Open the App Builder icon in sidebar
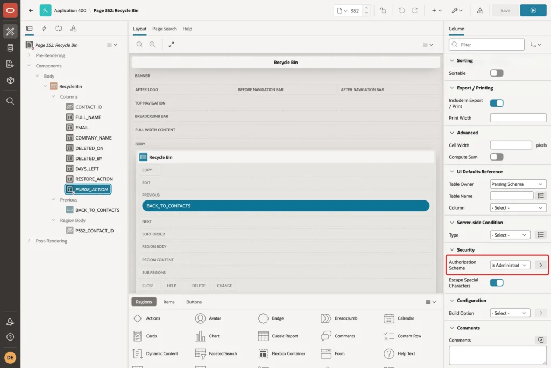Viewport: 551px width, 368px height. 10,31
